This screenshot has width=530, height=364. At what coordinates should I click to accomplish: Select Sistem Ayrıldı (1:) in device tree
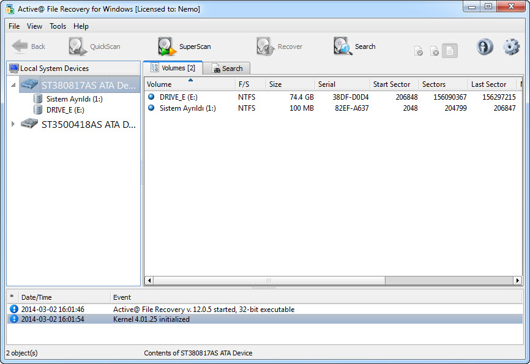pyautogui.click(x=75, y=99)
